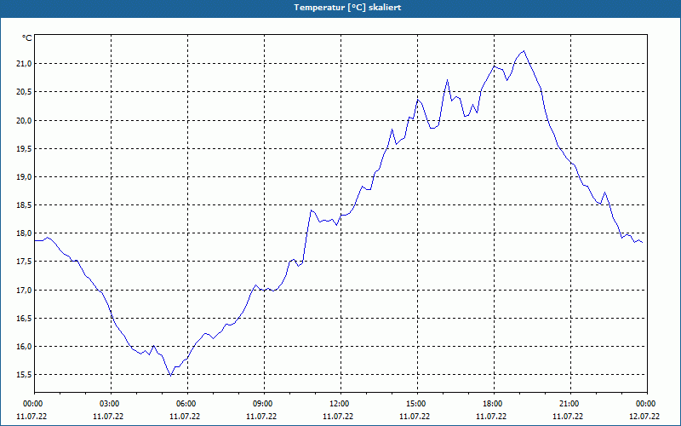Click the °C unit label
Image resolution: width=681 pixels, height=426 pixels.
(27, 38)
